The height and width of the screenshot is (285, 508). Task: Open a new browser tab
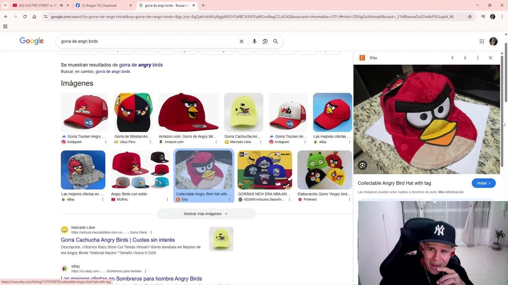203,6
